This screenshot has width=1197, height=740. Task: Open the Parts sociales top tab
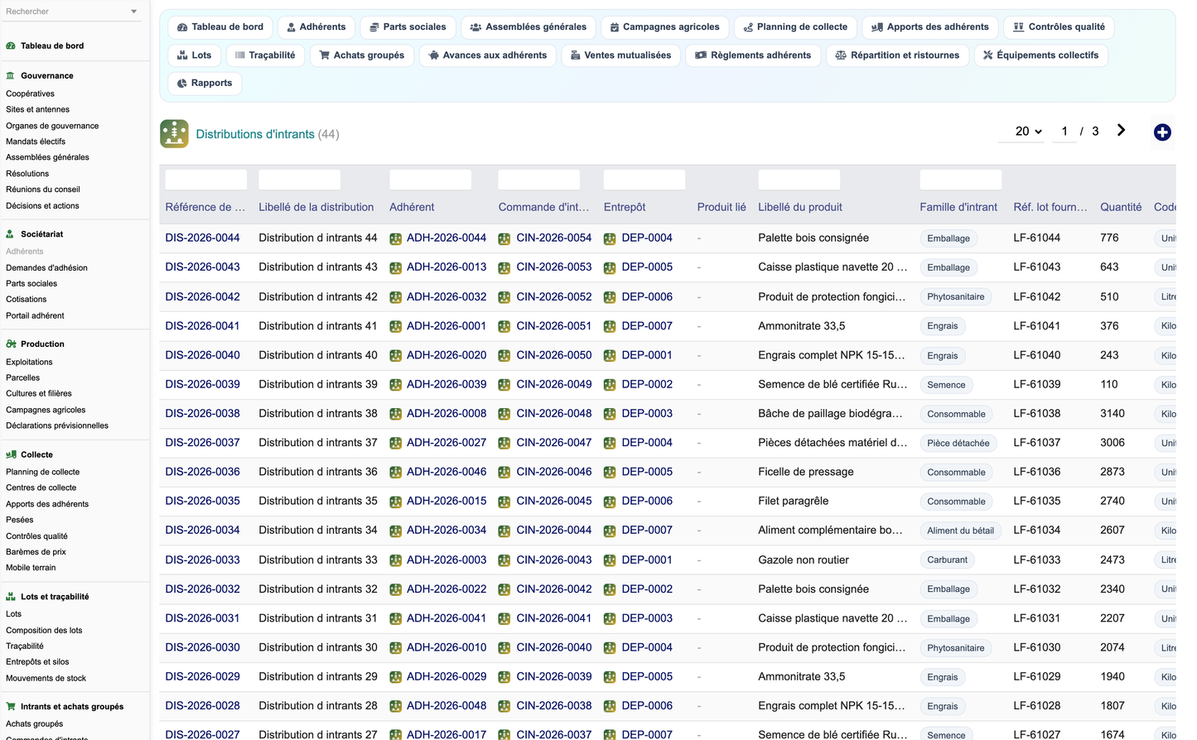[408, 27]
